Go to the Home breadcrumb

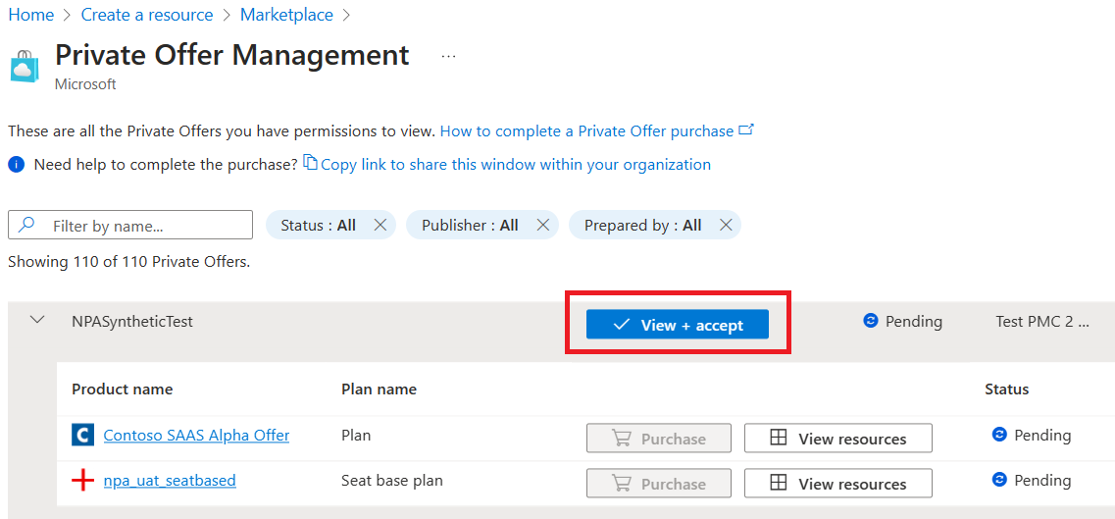click(x=30, y=15)
